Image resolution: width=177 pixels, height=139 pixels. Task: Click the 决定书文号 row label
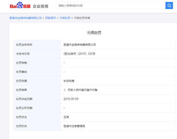click(x=23, y=54)
